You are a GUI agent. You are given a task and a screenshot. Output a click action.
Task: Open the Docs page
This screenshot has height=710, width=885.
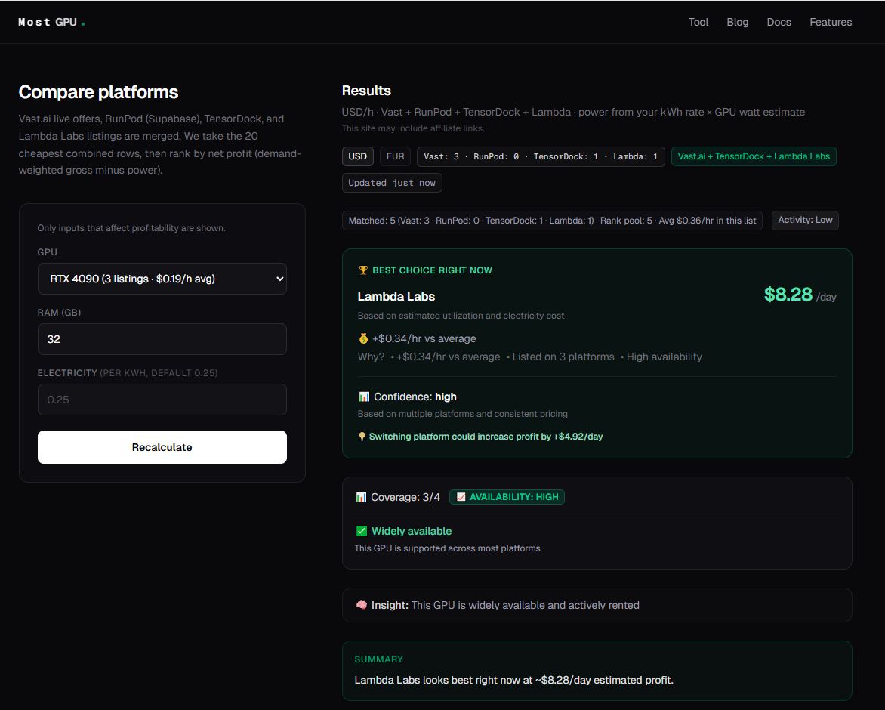click(779, 22)
